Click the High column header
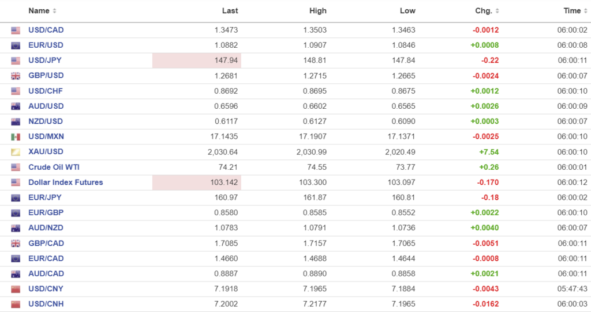The image size is (591, 312). [317, 11]
